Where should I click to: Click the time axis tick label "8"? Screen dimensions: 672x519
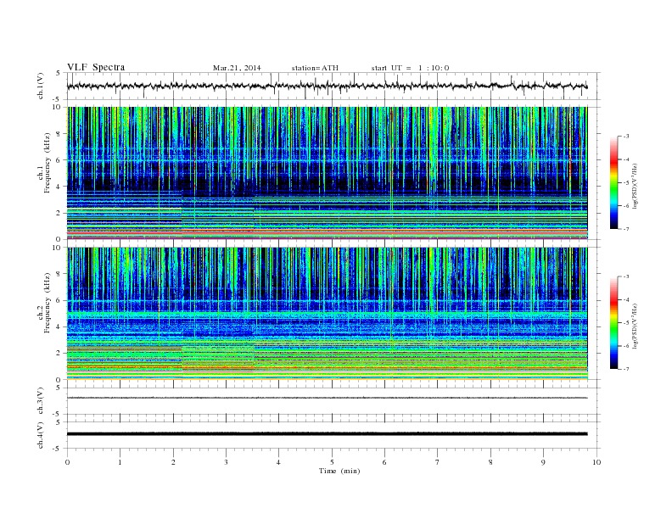tap(490, 462)
